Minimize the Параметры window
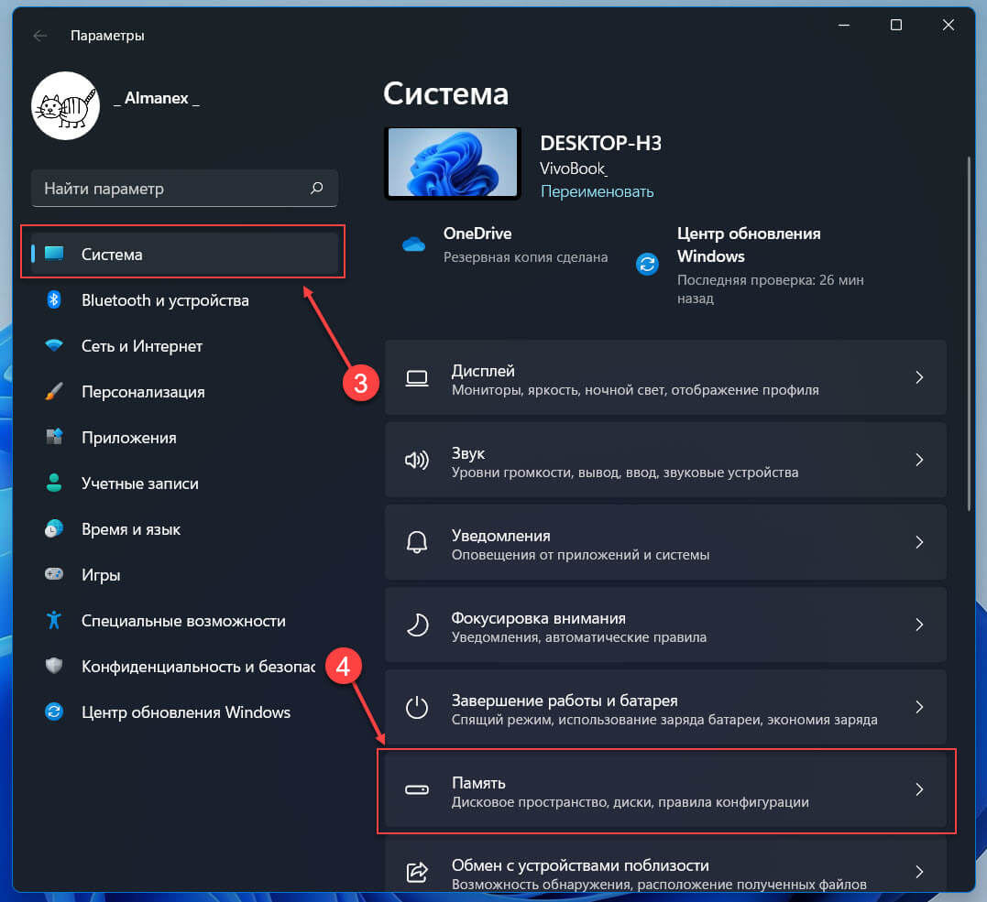 844,25
